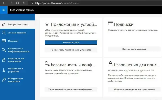
Task: Click the card icon beside sidebar Подписки
Action: coord(4,41)
